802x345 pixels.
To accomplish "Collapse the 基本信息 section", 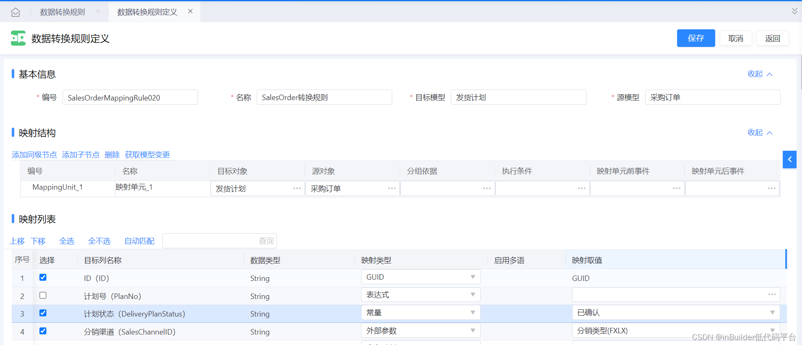I will pos(760,74).
